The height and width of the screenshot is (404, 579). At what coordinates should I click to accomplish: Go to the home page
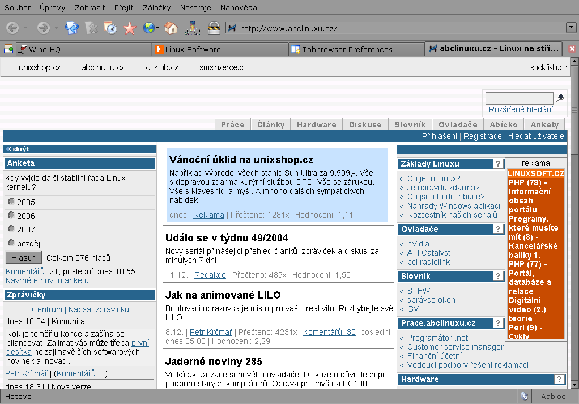(x=171, y=28)
